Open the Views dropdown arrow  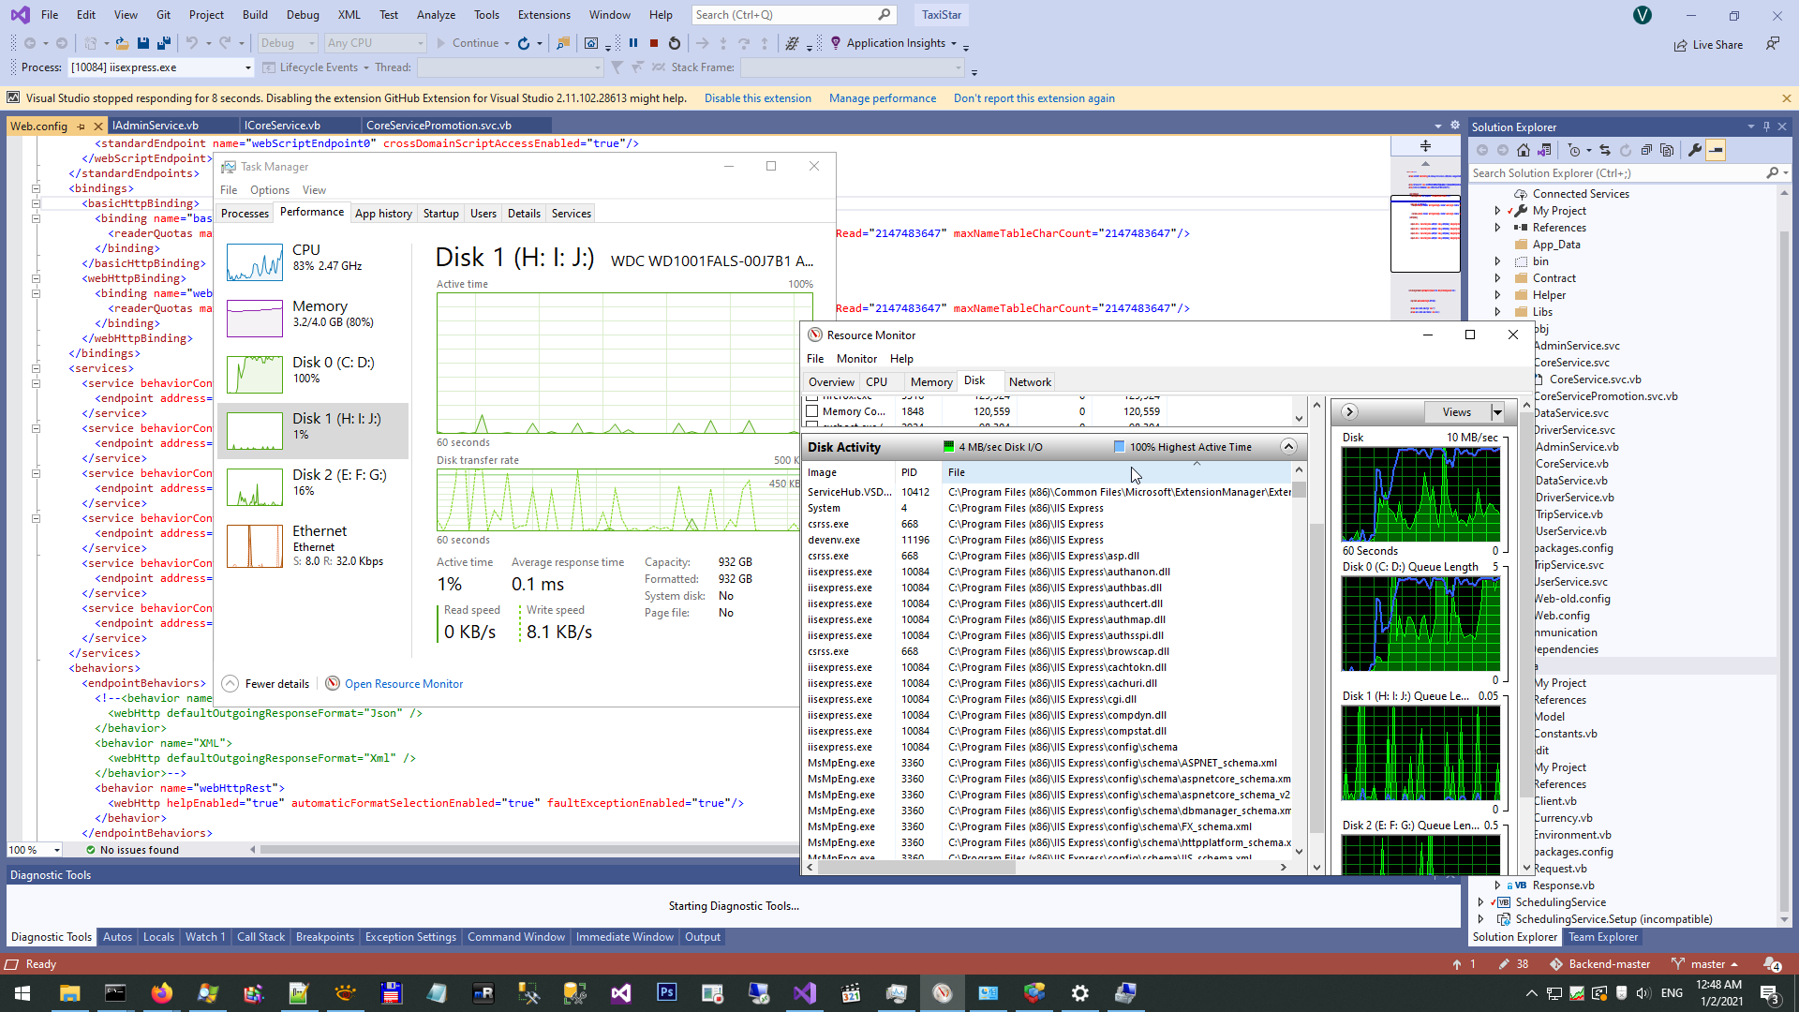point(1497,412)
